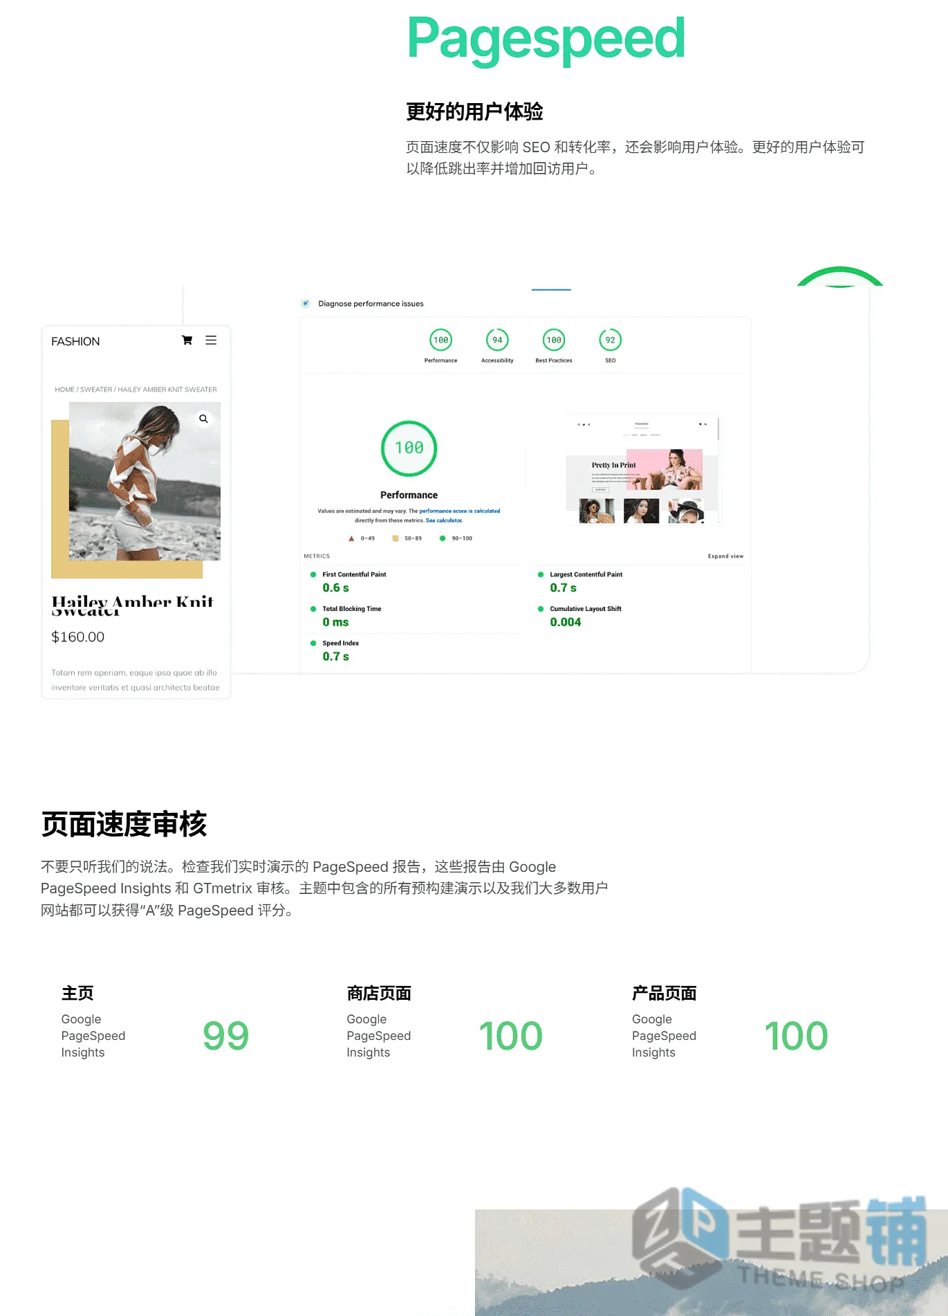The height and width of the screenshot is (1316, 948).
Task: Click the 99 score for 主页
Action: pos(226,1036)
